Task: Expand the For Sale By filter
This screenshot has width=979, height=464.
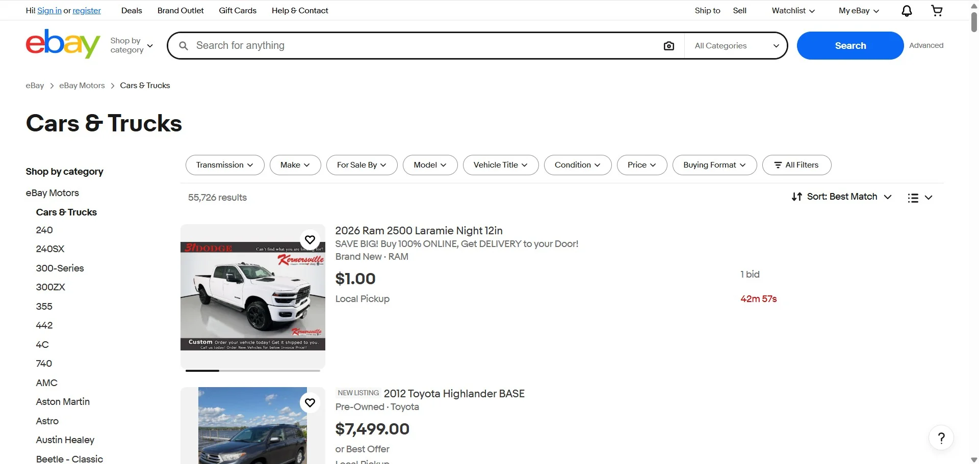Action: click(x=362, y=165)
